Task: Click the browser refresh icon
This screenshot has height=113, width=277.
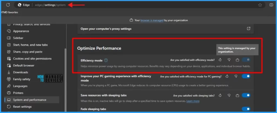Action: (8, 5)
